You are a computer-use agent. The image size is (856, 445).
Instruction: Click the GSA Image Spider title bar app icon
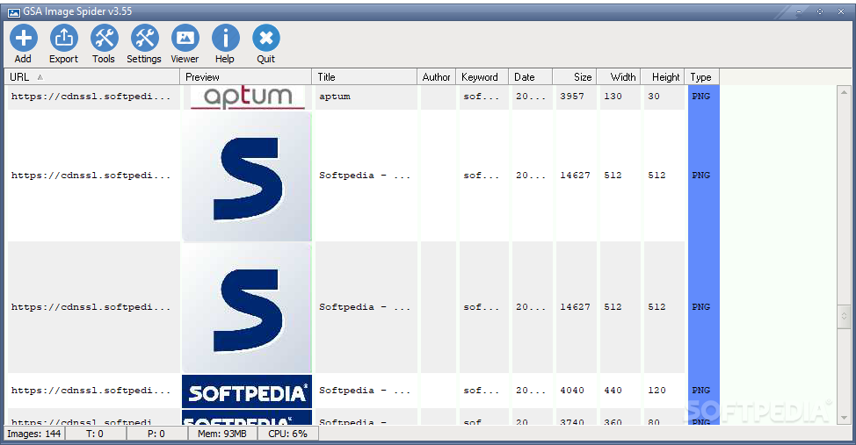[14, 12]
